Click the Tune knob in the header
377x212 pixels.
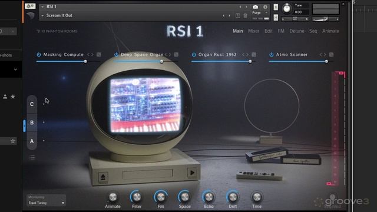pos(287,9)
